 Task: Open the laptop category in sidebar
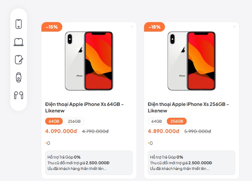(19, 42)
